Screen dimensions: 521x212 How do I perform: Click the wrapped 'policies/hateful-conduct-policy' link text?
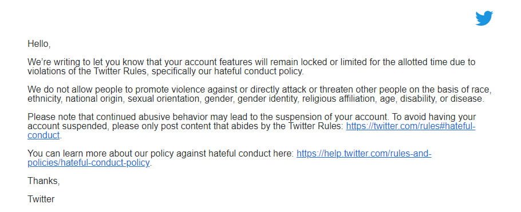click(x=89, y=163)
